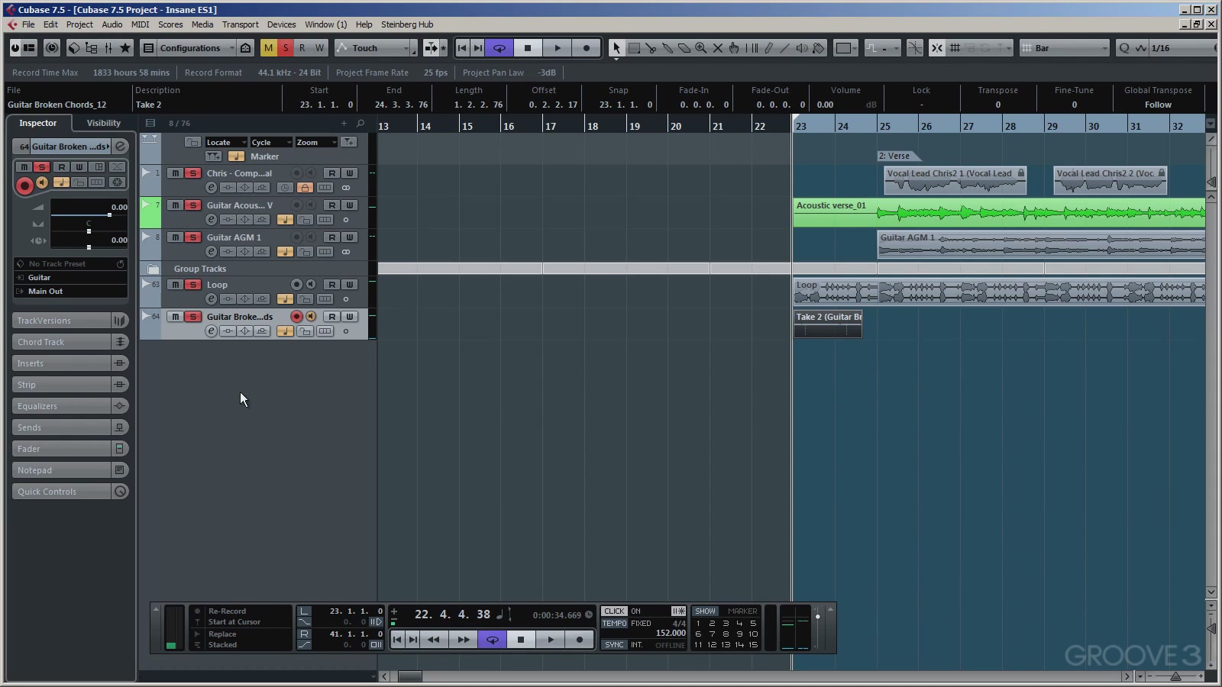The width and height of the screenshot is (1222, 687).
Task: Click the transport panel metronome precount icon
Action: tap(678, 611)
